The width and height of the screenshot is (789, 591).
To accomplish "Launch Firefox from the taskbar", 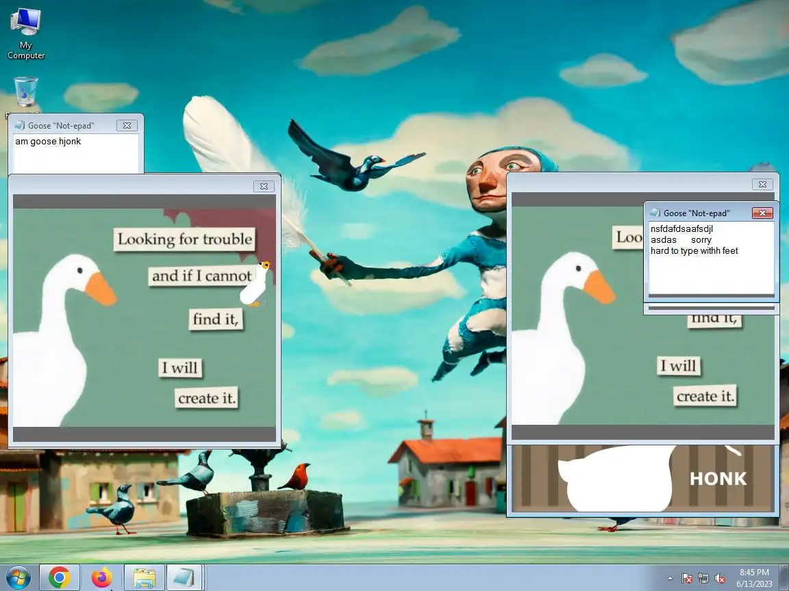I will coord(101,577).
